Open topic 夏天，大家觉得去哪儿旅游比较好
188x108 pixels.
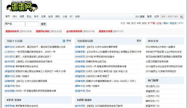[33, 57]
